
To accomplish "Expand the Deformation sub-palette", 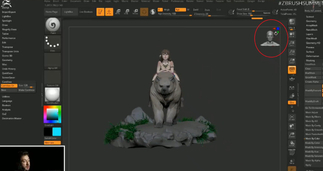I will tap(312, 56).
